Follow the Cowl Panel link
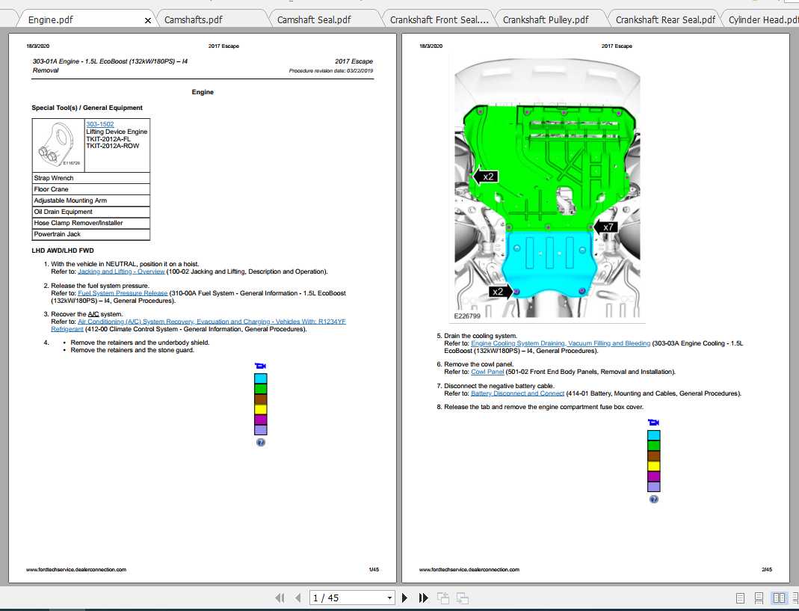This screenshot has width=799, height=611. coord(487,372)
